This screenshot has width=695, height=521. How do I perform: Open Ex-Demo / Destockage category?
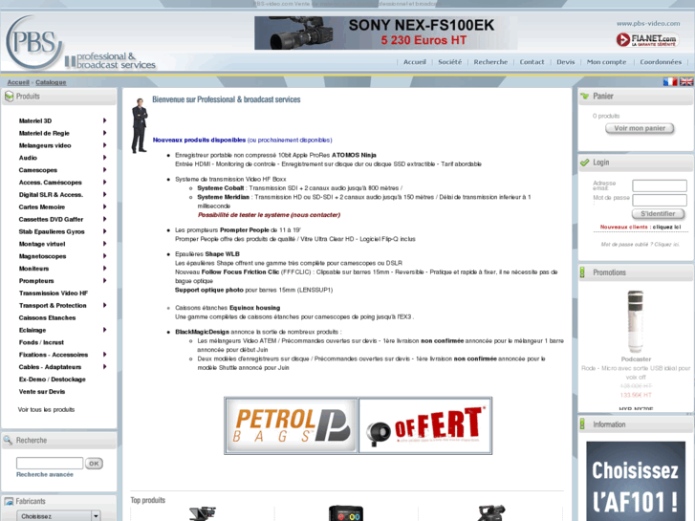coord(53,380)
